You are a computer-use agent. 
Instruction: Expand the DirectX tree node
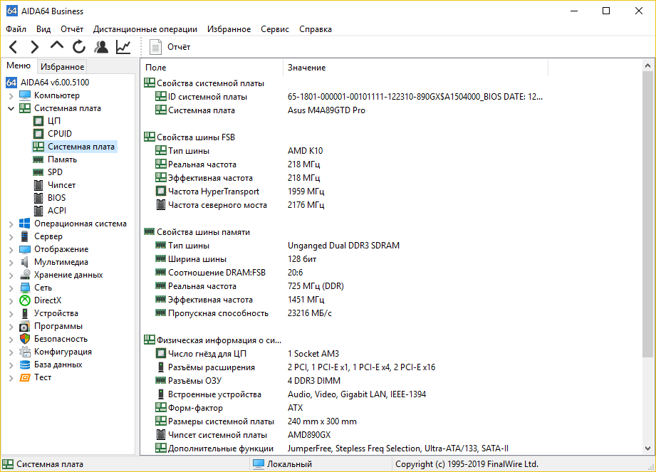[11, 300]
